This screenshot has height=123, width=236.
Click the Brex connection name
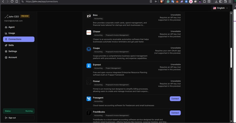[95, 15]
